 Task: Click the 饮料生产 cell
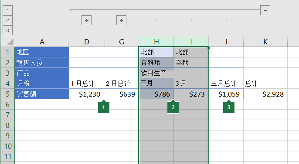pos(156,73)
